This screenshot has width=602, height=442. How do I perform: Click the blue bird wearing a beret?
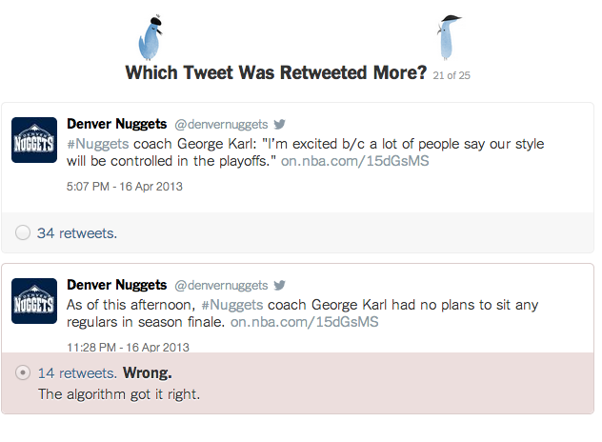coord(150,38)
